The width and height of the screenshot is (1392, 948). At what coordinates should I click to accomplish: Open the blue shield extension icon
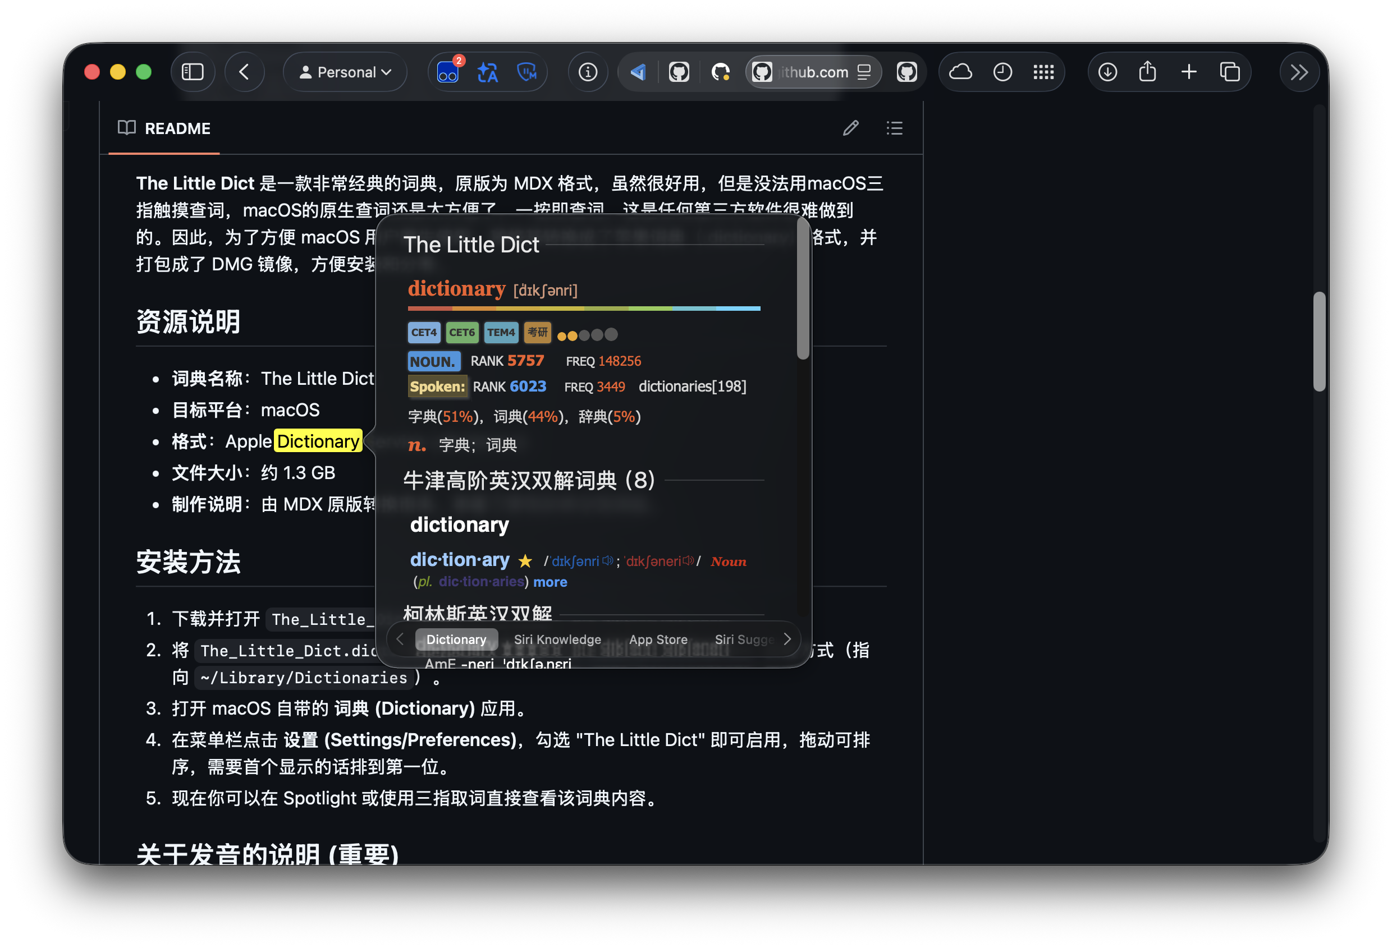click(x=526, y=72)
